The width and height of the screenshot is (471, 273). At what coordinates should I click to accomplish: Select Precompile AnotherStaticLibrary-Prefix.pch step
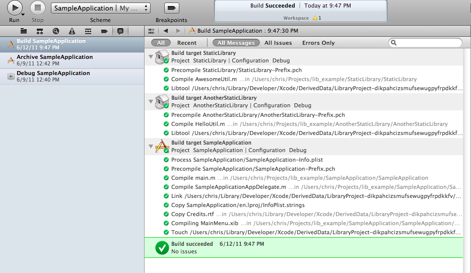point(304,115)
